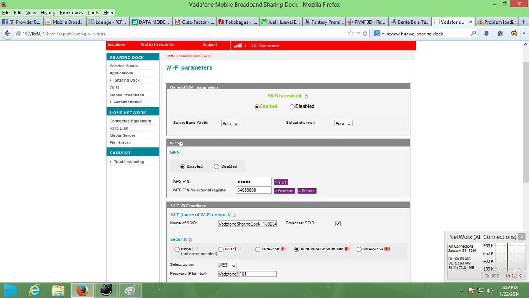Click the Firefox back arrow button
This screenshot has height=298, width=529.
click(7, 34)
